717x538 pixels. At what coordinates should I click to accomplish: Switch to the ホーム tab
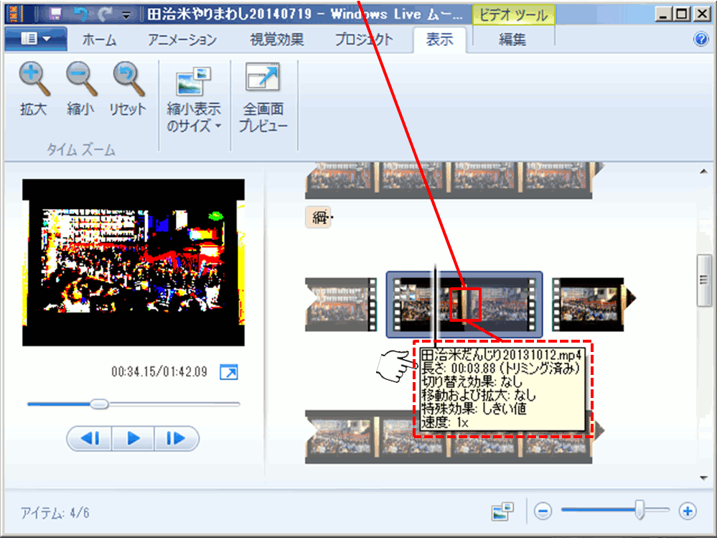[99, 40]
